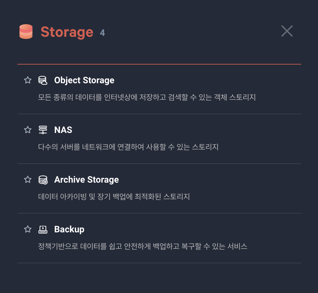The width and height of the screenshot is (318, 293).
Task: Open the Object Storage service
Action: (x=84, y=80)
